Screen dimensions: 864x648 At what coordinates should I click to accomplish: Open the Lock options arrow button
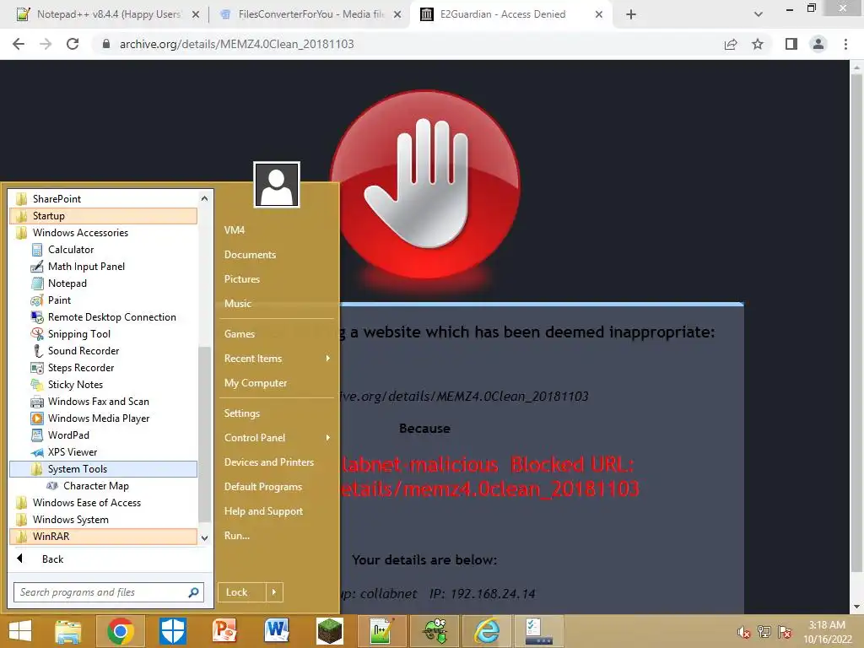pyautogui.click(x=274, y=592)
